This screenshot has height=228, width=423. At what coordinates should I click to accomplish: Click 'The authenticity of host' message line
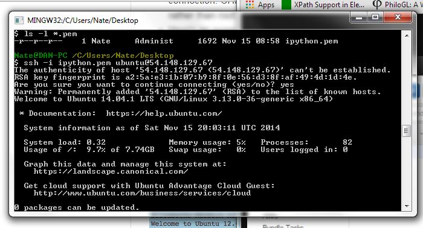point(202,70)
